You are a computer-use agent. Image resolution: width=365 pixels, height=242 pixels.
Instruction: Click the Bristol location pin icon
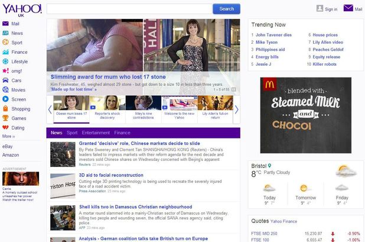pyautogui.click(x=269, y=166)
